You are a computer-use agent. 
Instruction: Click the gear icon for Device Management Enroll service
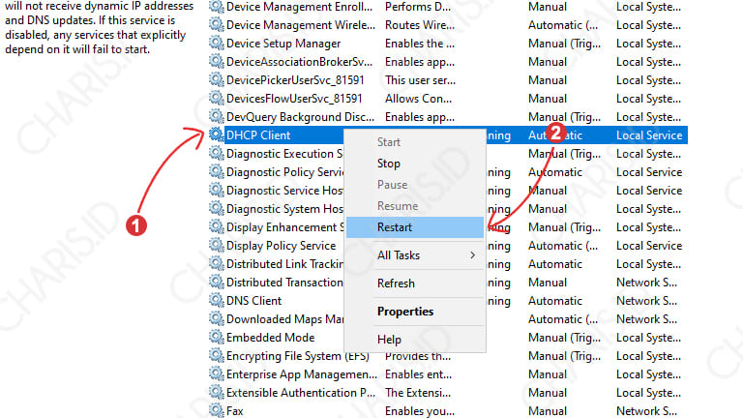217,7
